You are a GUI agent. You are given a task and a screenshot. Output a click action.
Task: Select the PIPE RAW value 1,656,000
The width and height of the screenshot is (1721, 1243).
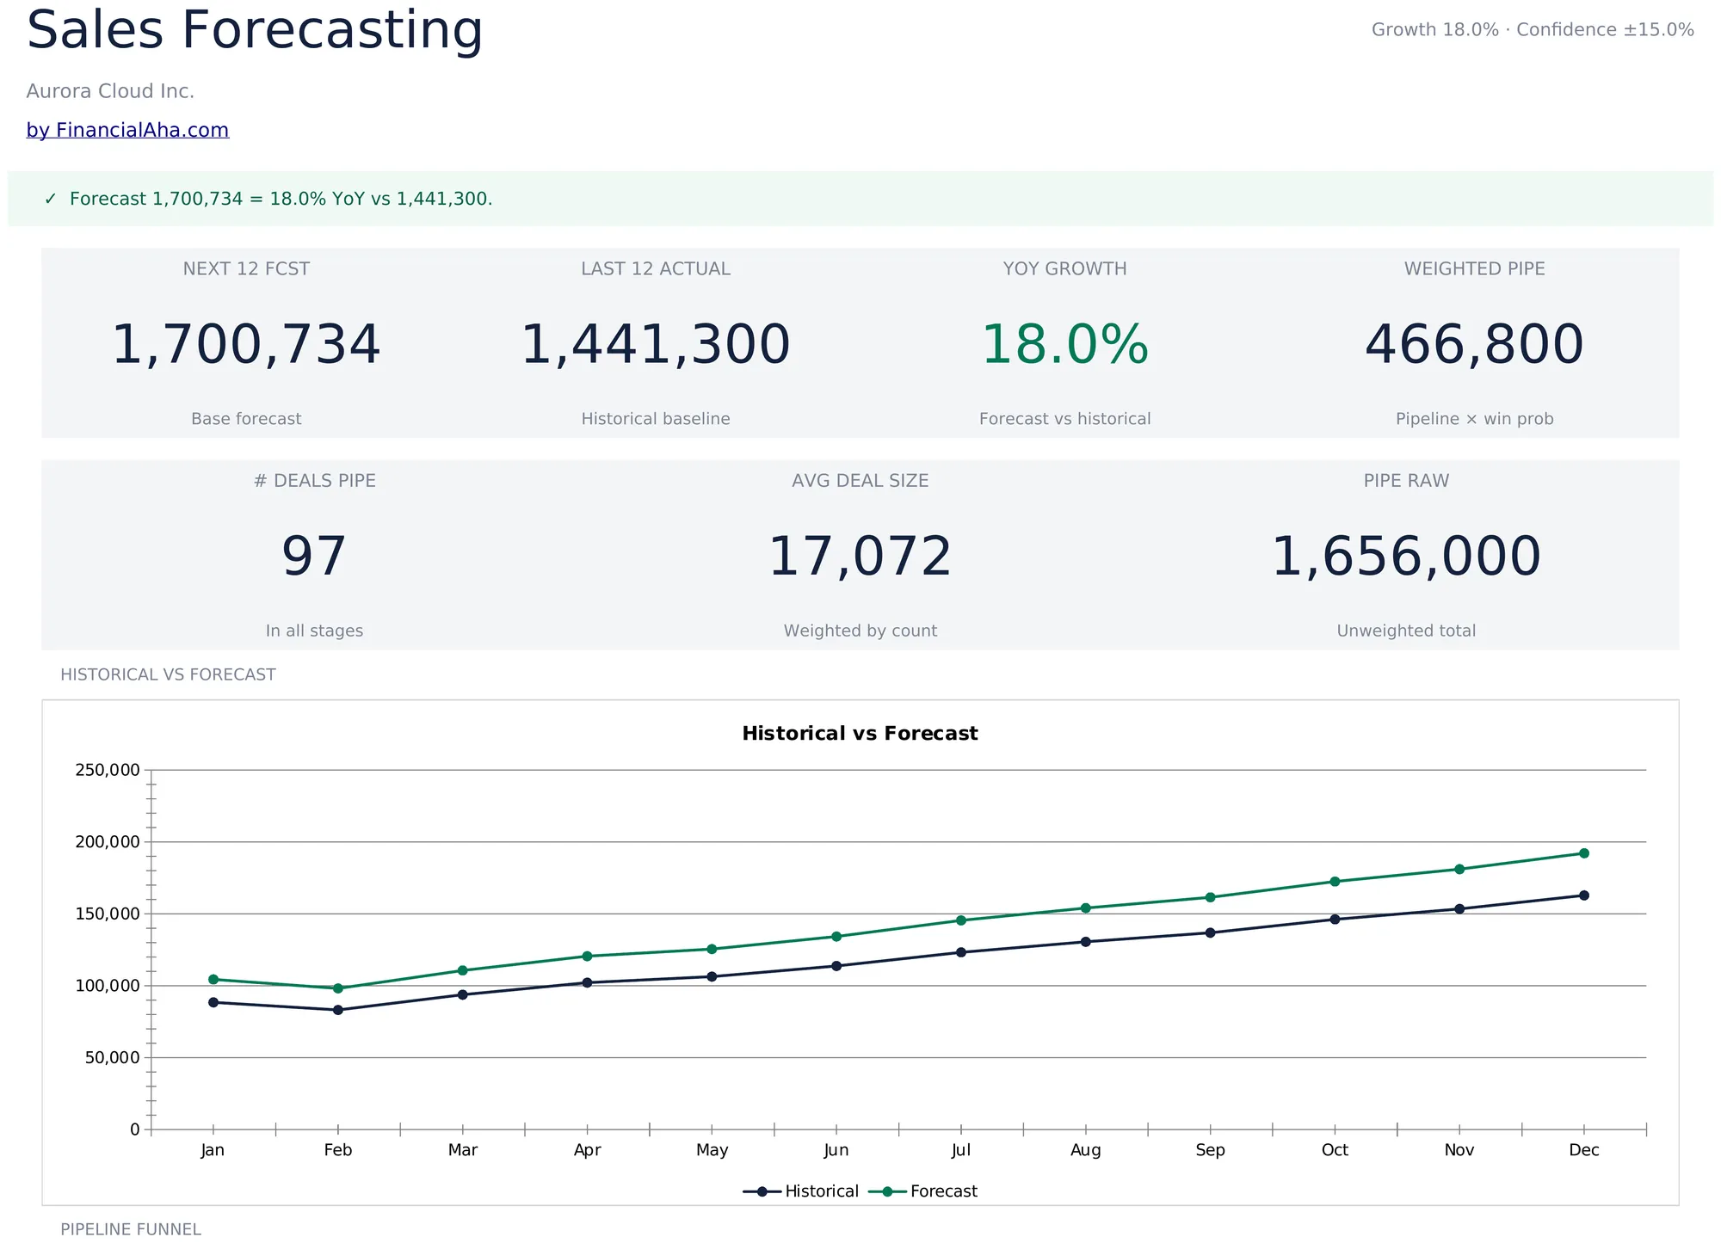click(x=1406, y=557)
